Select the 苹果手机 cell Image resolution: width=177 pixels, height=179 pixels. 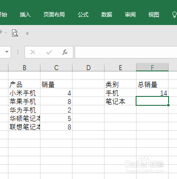(x=24, y=101)
